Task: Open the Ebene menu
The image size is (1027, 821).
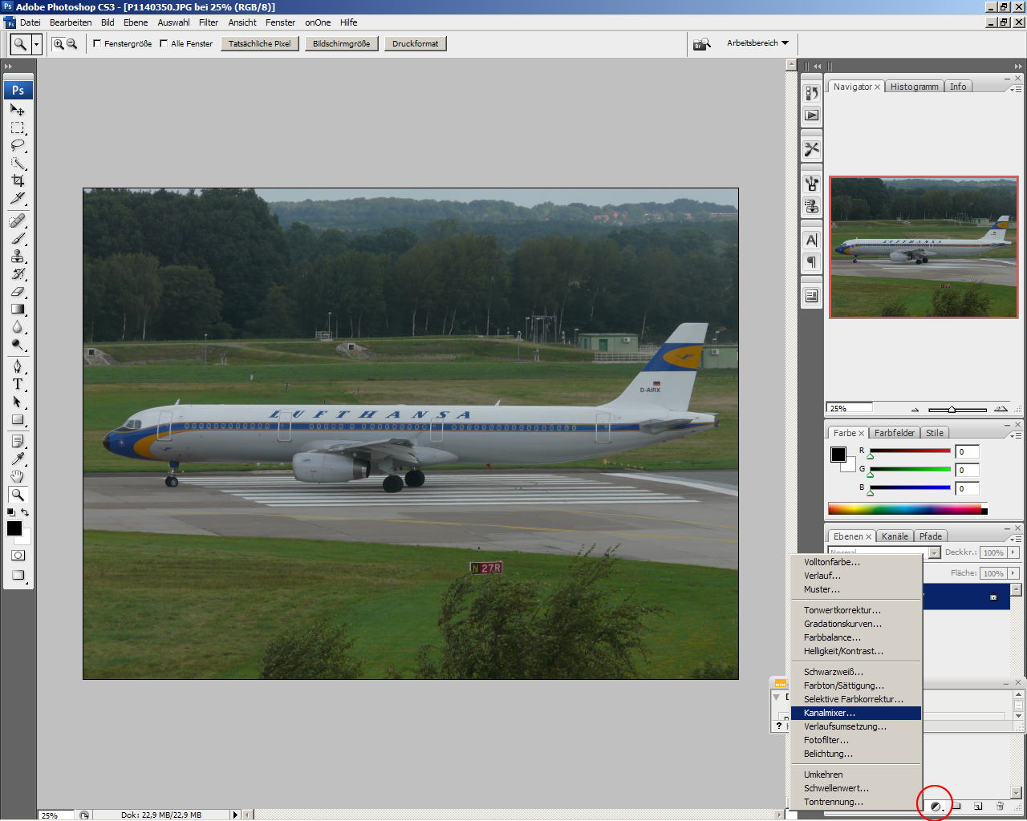Action: click(x=136, y=22)
